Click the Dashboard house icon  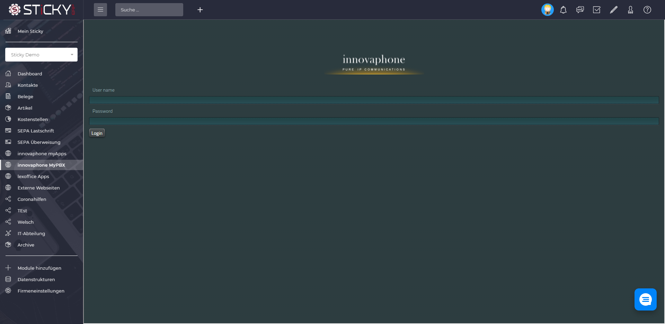tap(8, 74)
